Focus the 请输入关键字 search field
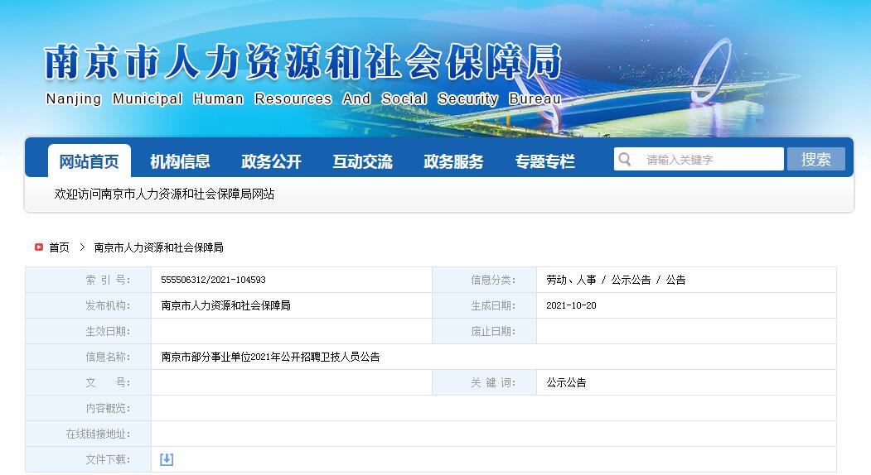Viewport: 871px width, 475px height. tap(709, 160)
